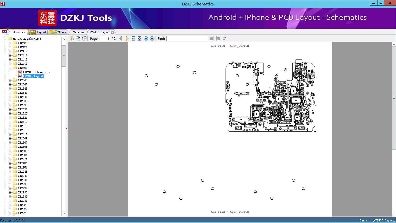Fit whole page in view icon
The image size is (396, 223).
point(140,38)
